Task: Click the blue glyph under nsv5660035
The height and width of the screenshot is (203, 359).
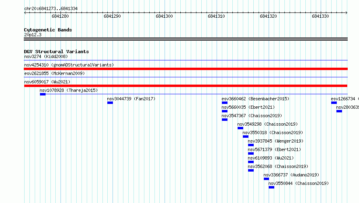Action: tap(225, 111)
